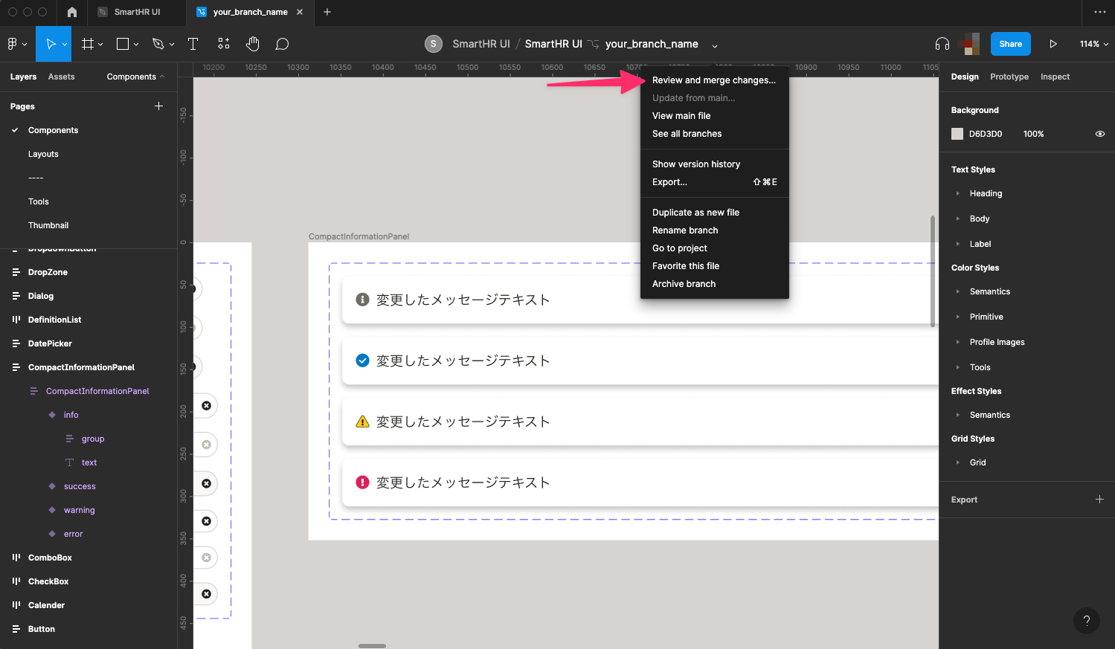1115x649 pixels.
Task: Open the 114% zoom dropdown
Action: (x=1093, y=44)
